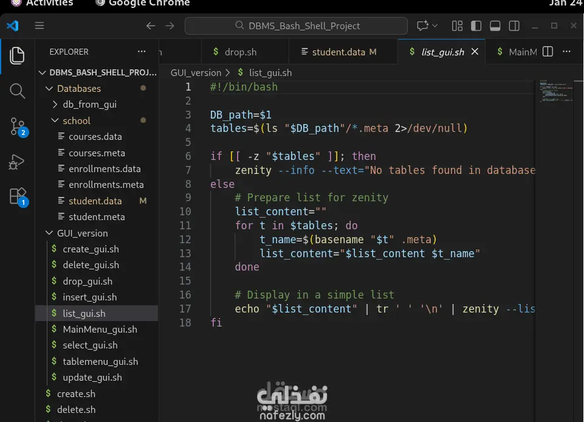Click the 'done' keyword in code
Viewport: 584px width, 422px height.
point(247,267)
